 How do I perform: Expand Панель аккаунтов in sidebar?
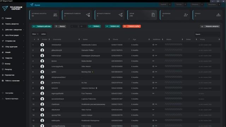tap(13, 24)
